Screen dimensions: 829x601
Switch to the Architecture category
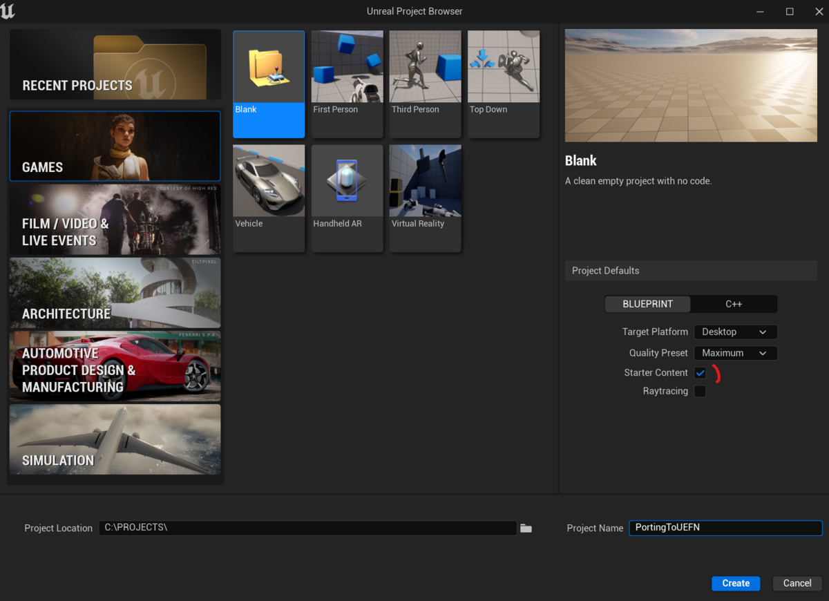[x=115, y=293]
